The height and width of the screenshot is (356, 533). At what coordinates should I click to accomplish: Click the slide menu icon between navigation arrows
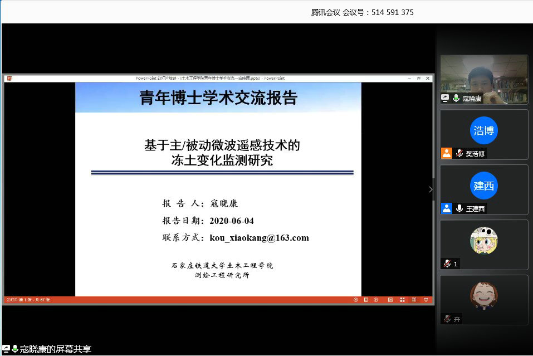click(366, 300)
